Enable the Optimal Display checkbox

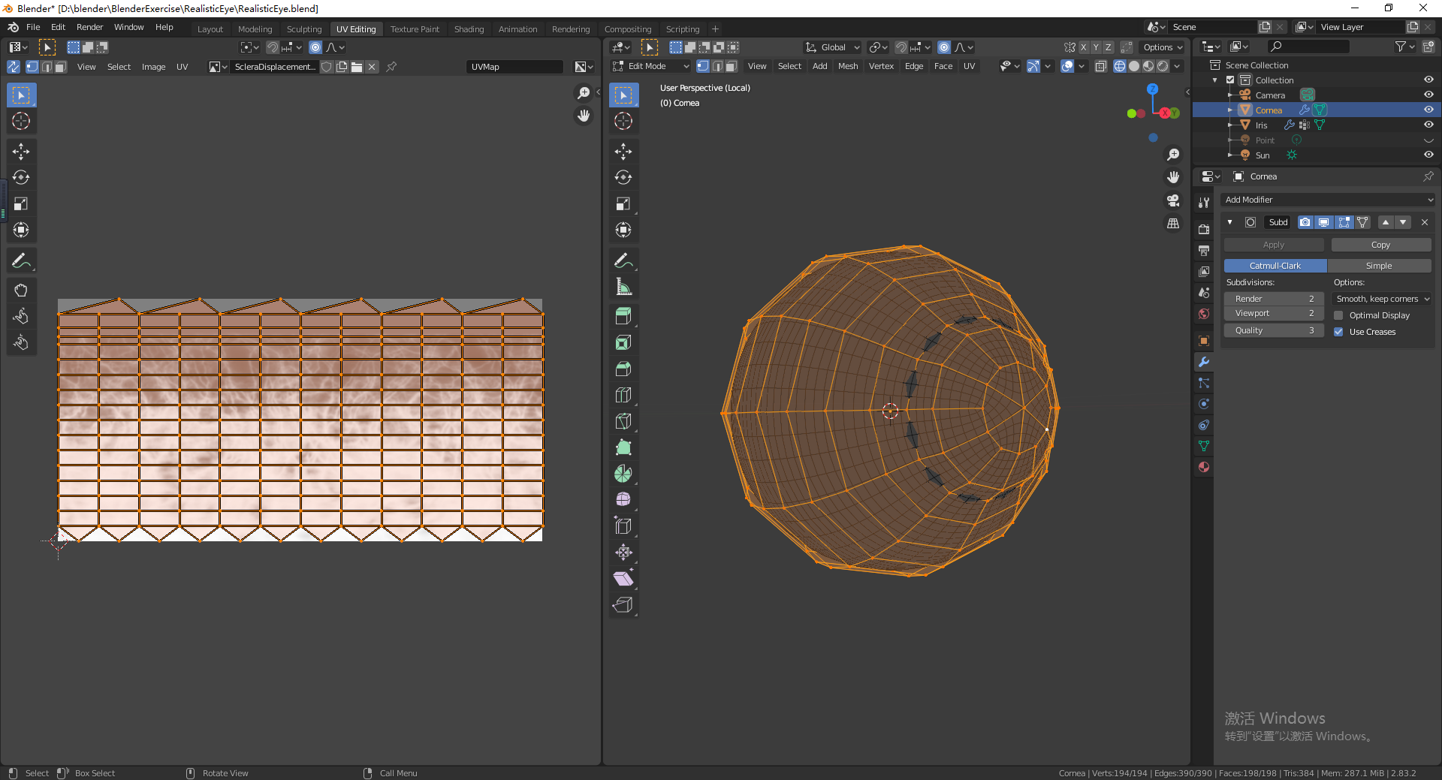coord(1338,315)
